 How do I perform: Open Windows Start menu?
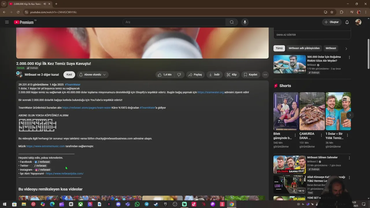click(5, 204)
